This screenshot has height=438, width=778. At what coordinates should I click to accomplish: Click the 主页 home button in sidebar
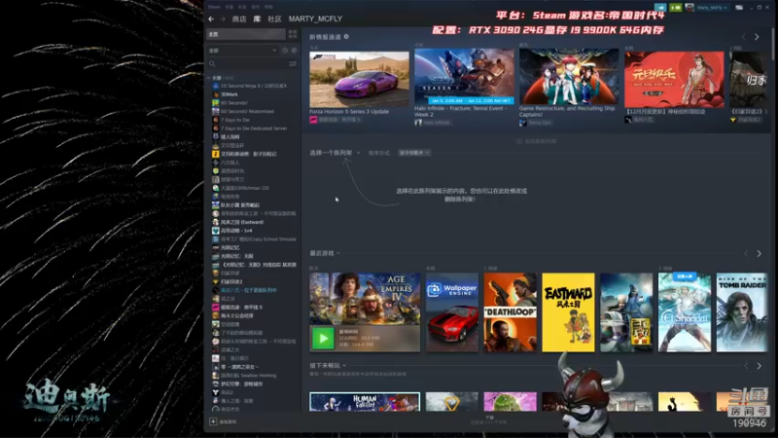[246, 34]
